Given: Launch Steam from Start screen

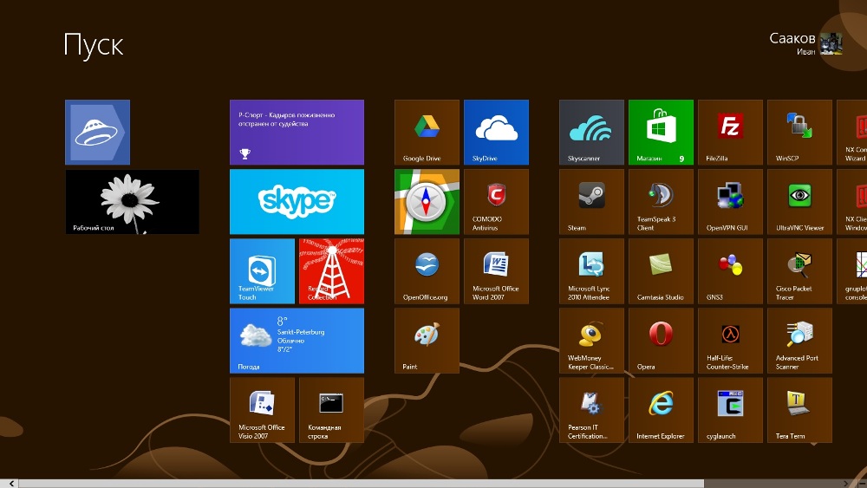Looking at the screenshot, I should (591, 201).
